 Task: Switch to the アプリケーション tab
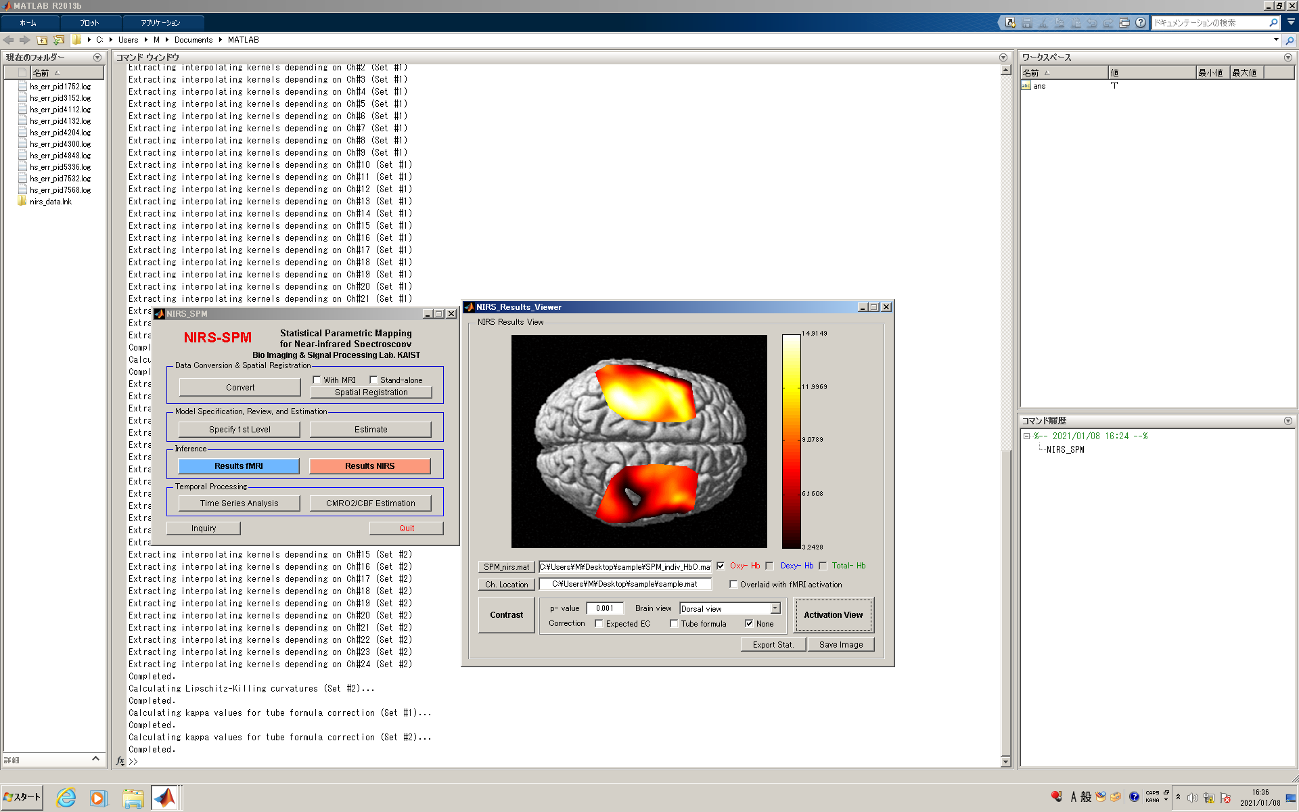pyautogui.click(x=160, y=22)
